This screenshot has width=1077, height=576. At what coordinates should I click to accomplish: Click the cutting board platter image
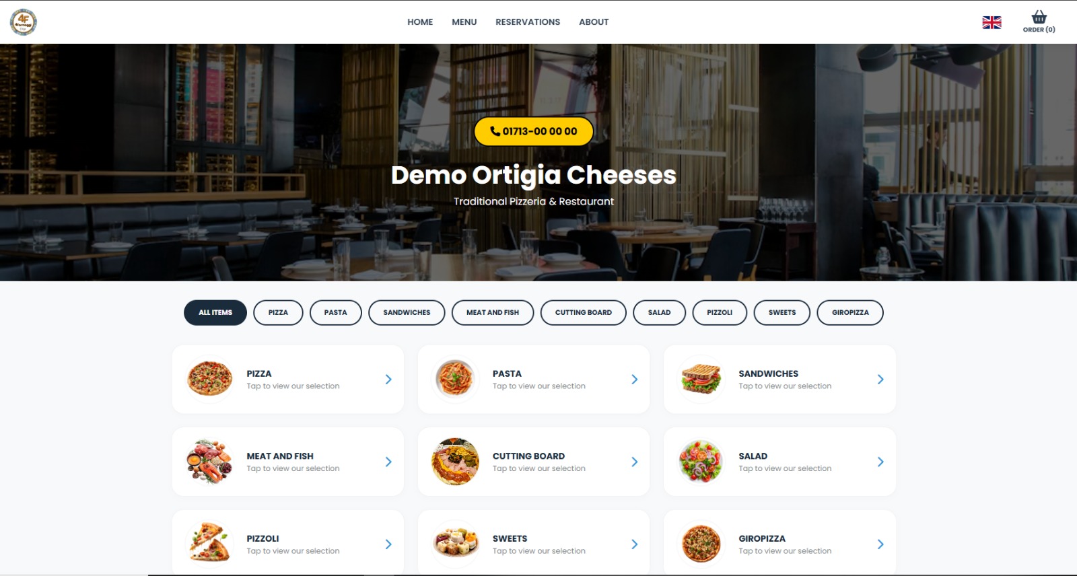456,462
